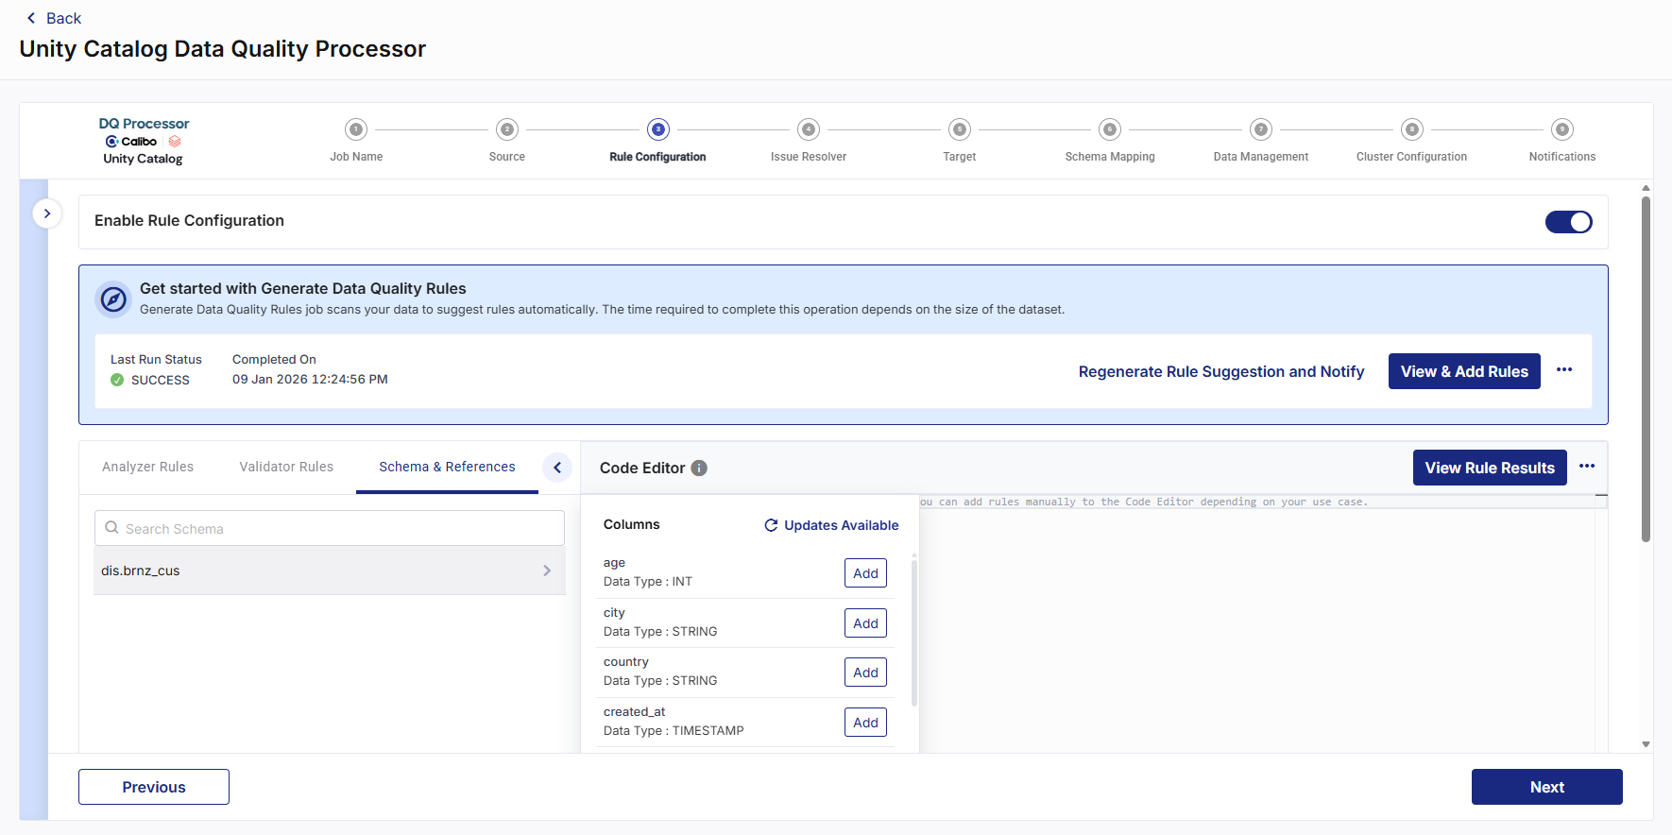
Task: Click the scroll down arrow of page scrollbar
Action: point(1646,744)
